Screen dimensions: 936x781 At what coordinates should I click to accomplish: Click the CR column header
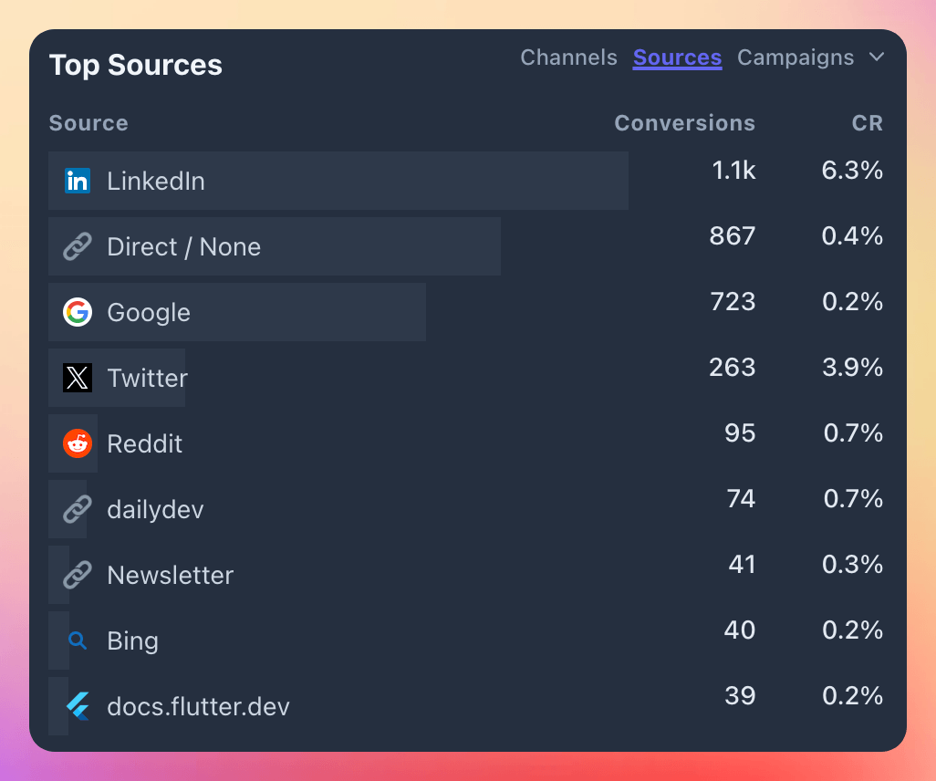(868, 122)
